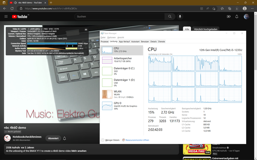
Task: Open read aloud icon in address bar
Action: point(208,8)
